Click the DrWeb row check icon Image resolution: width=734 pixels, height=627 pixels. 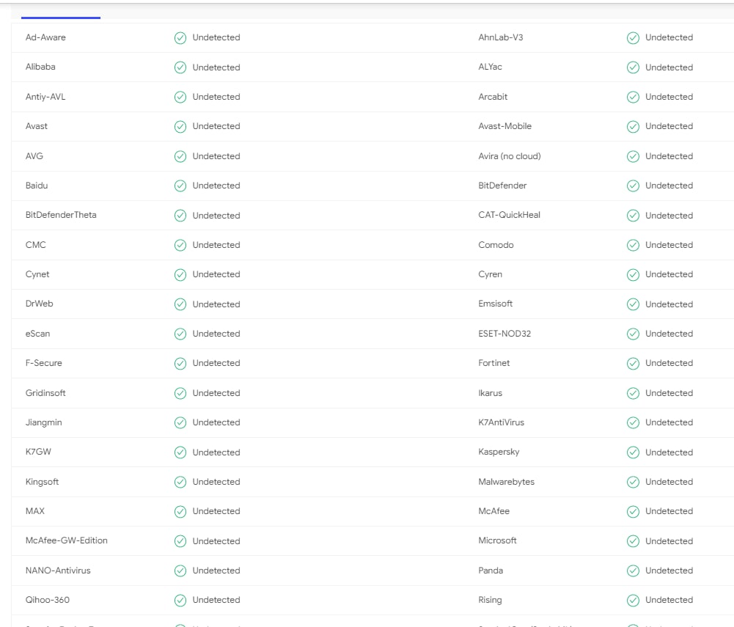180,304
